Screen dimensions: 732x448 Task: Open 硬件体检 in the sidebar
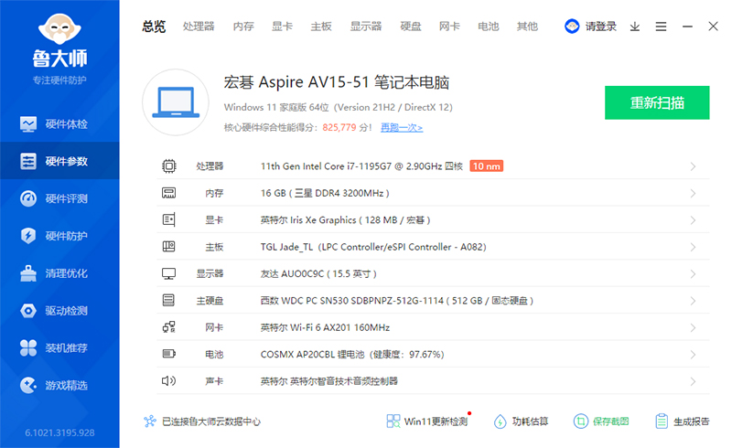(59, 123)
